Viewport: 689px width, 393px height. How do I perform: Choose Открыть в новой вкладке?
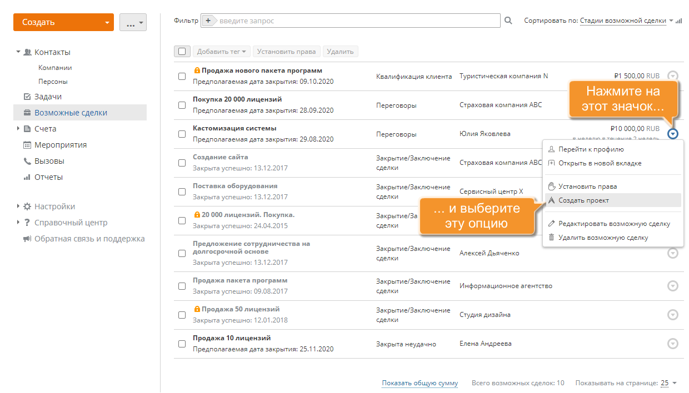pyautogui.click(x=600, y=163)
